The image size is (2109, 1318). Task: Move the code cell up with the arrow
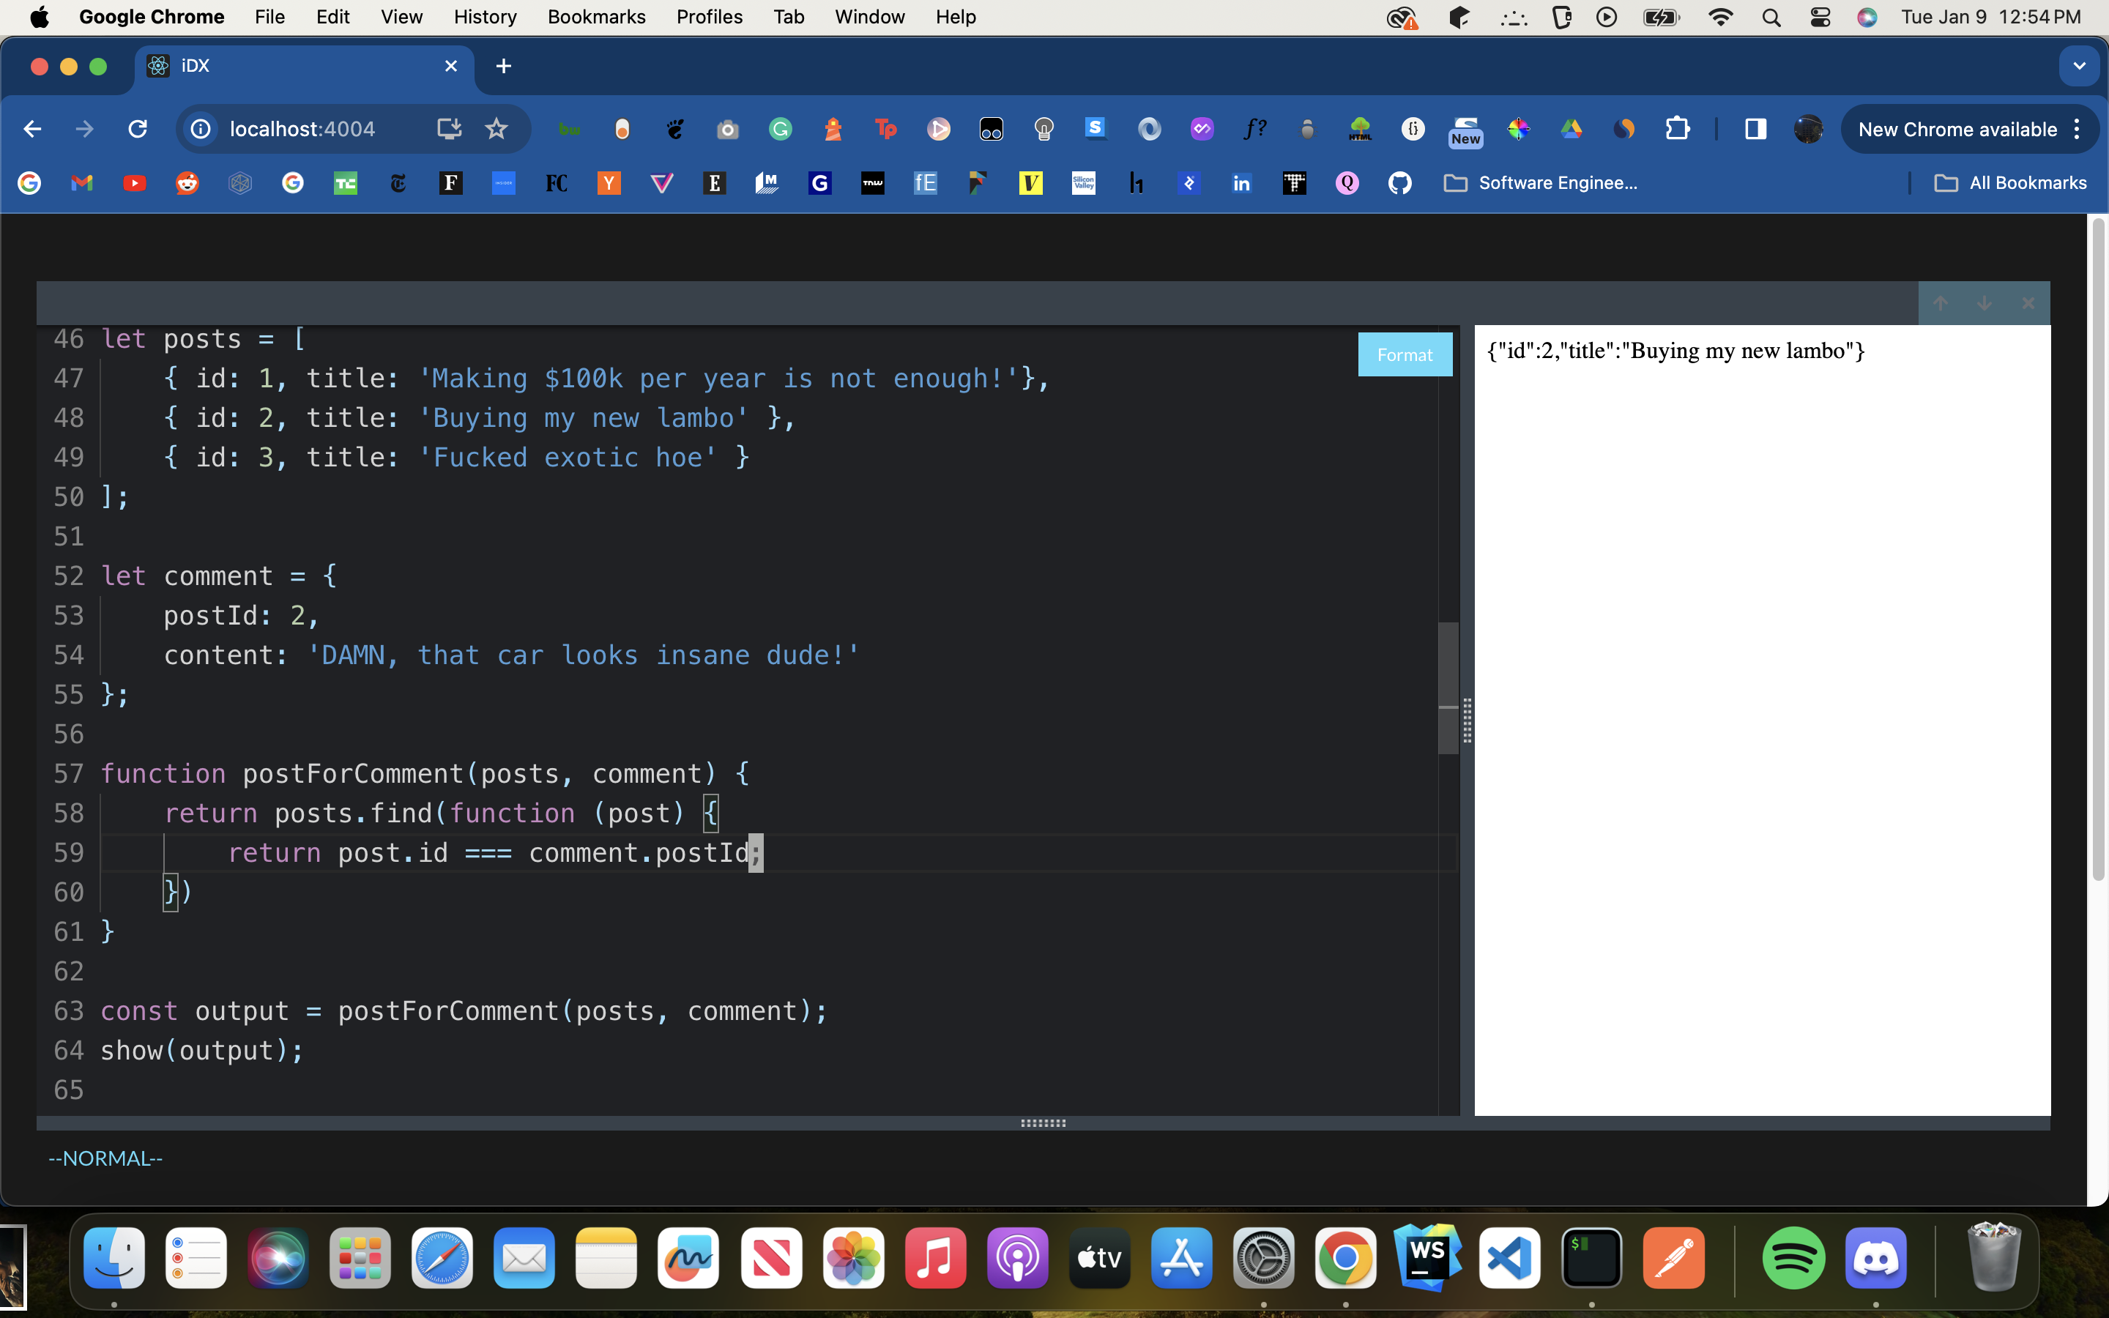pos(1940,303)
